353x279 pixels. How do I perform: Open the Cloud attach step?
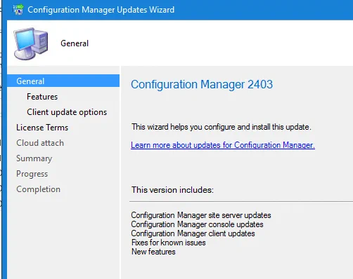coord(40,143)
